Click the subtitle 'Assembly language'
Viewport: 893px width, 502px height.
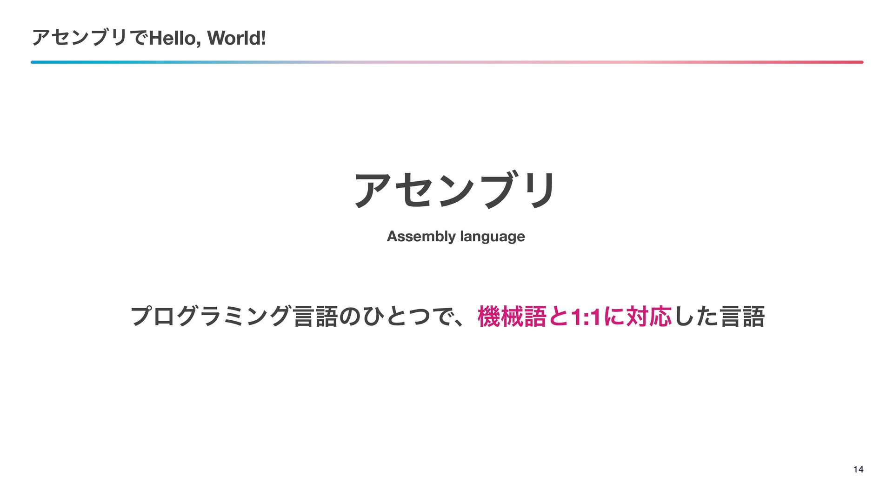pos(456,237)
